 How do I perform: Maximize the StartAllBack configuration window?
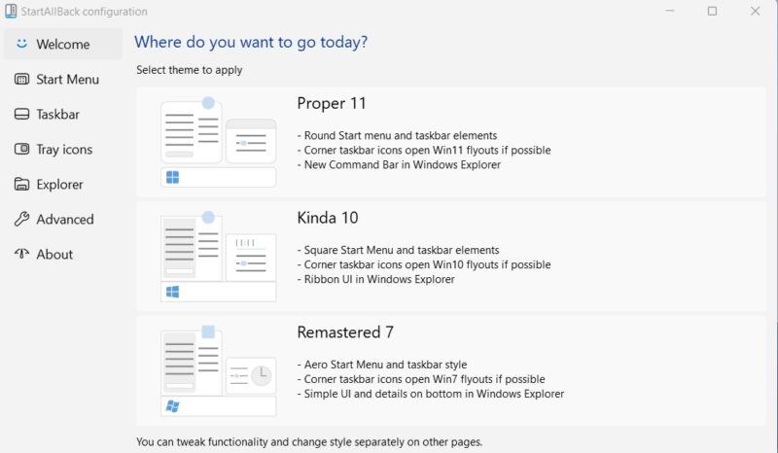point(712,12)
